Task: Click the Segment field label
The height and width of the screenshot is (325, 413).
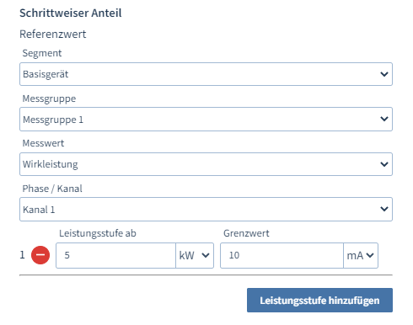Action: (x=42, y=53)
